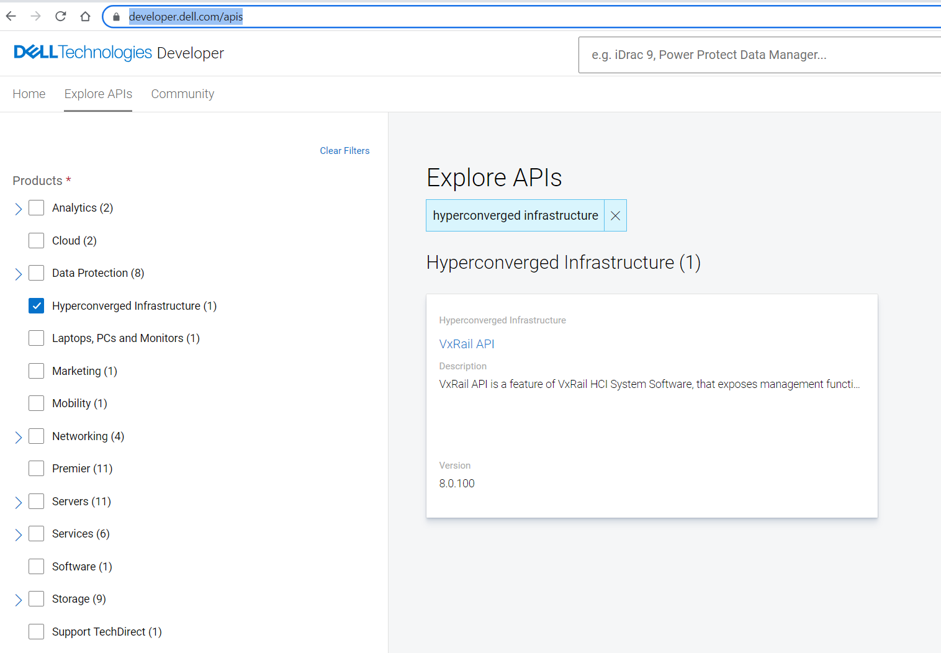Open the VxRail API link
Image resolution: width=941 pixels, height=653 pixels.
(466, 344)
